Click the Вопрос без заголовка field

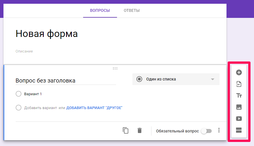point(66,81)
